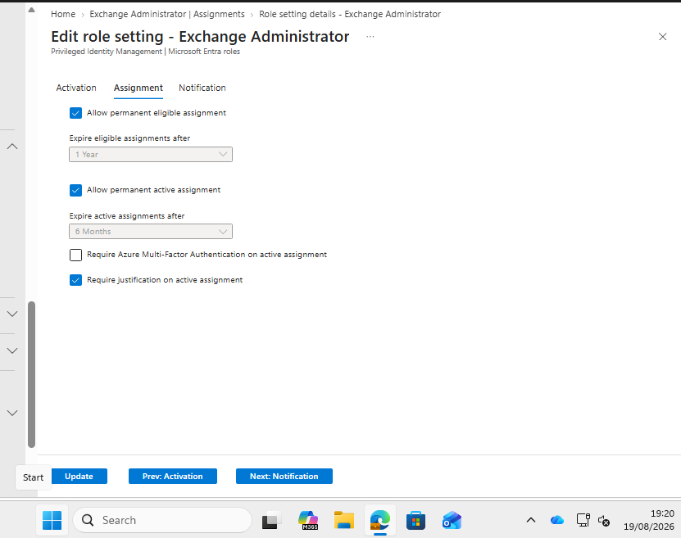Launch the Microsoft 365 Copilot app
681x538 pixels.
click(308, 520)
